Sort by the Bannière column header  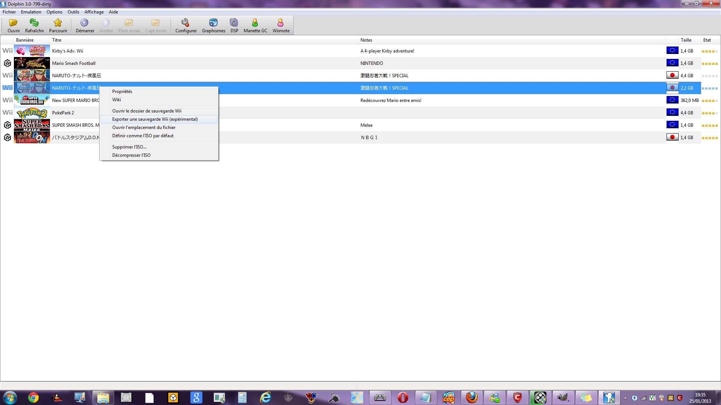(x=32, y=40)
